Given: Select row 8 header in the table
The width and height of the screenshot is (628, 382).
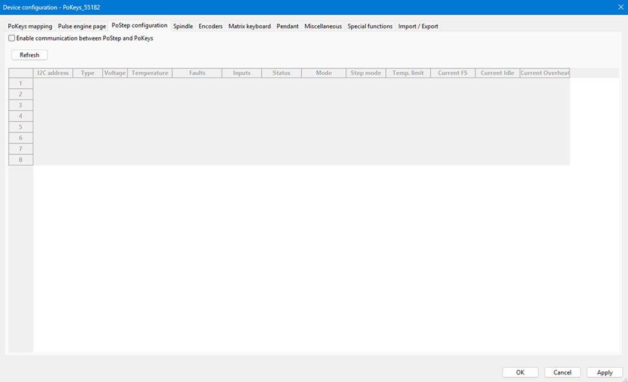Looking at the screenshot, I should 21,160.
